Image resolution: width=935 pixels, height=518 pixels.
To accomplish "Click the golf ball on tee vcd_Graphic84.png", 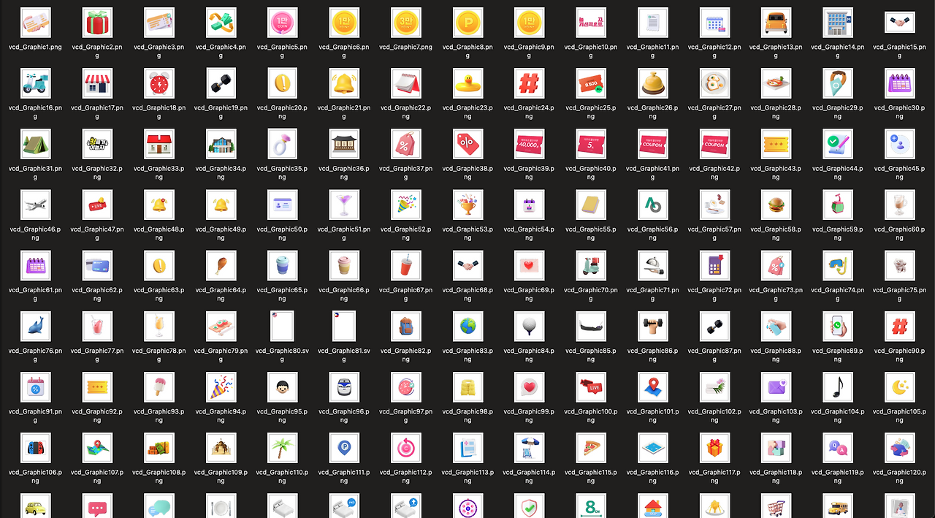I will pos(529,326).
